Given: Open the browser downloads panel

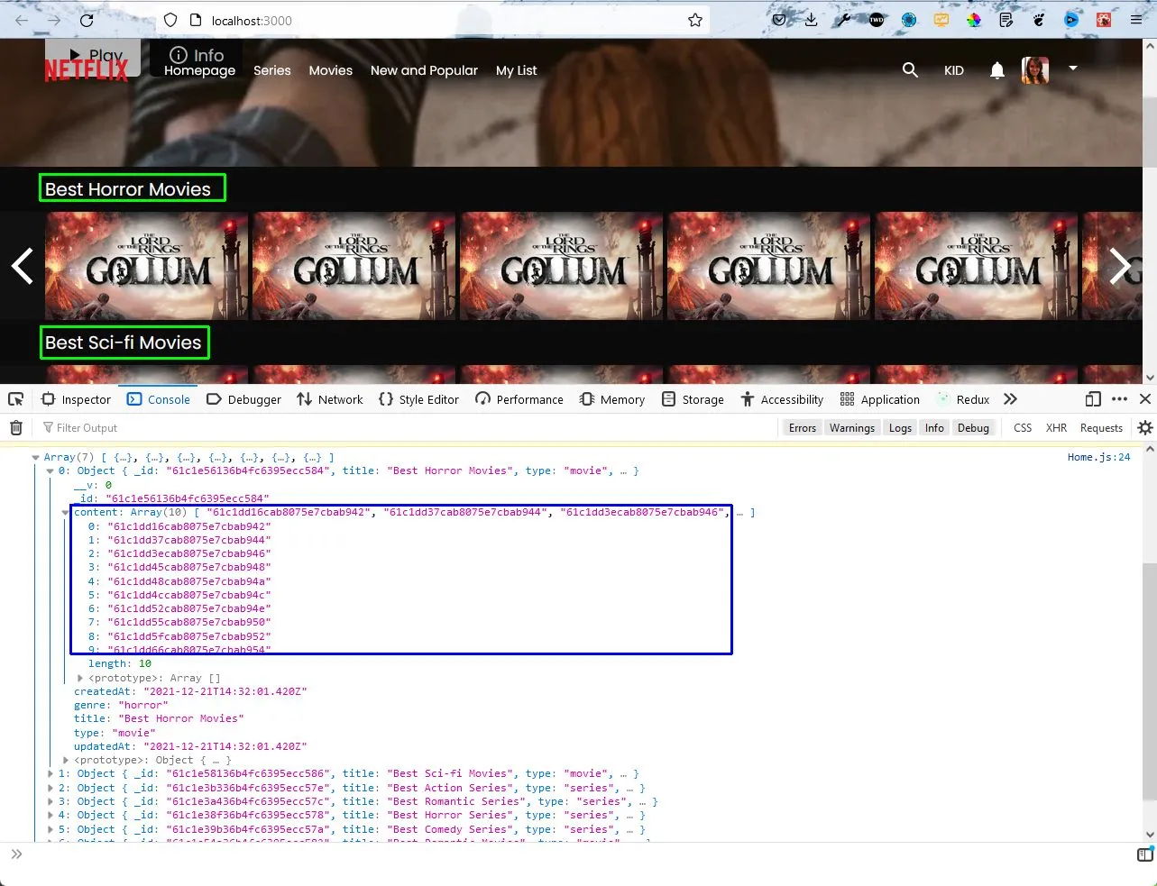Looking at the screenshot, I should 812,20.
